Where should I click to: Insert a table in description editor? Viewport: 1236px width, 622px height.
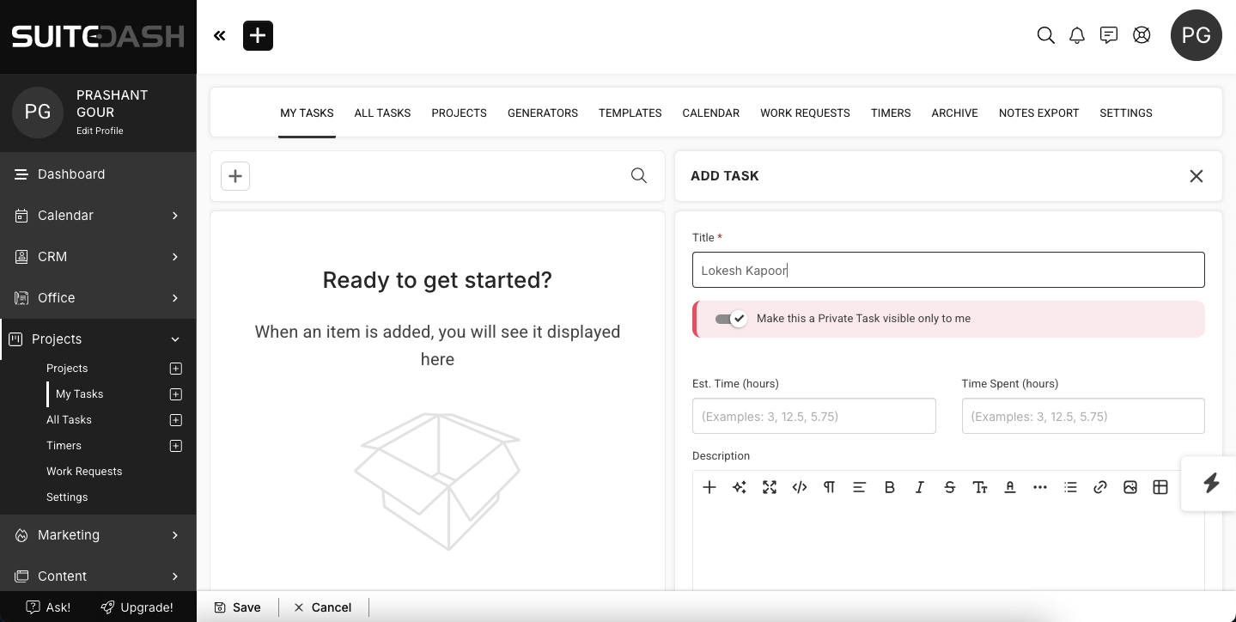(x=1160, y=487)
